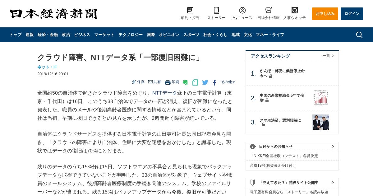Open the 朝刊・夕刊 newspaper icon

tap(190, 10)
